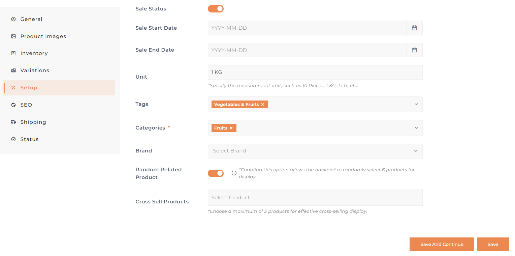Click the Save button
Screen dimensions: 515x256
pos(492,245)
